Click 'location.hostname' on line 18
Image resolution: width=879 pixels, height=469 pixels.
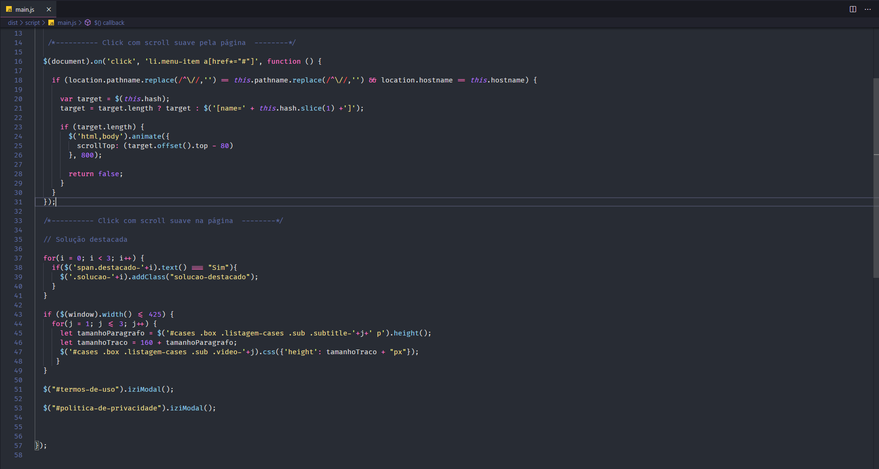417,80
